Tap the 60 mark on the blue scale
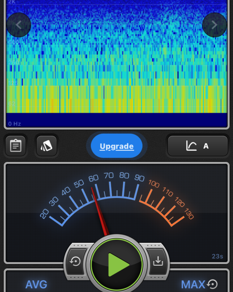The image size is (233, 292). point(93,178)
